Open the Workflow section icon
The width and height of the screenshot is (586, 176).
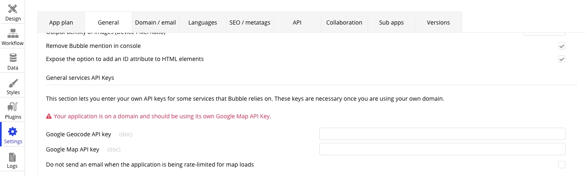click(x=12, y=34)
